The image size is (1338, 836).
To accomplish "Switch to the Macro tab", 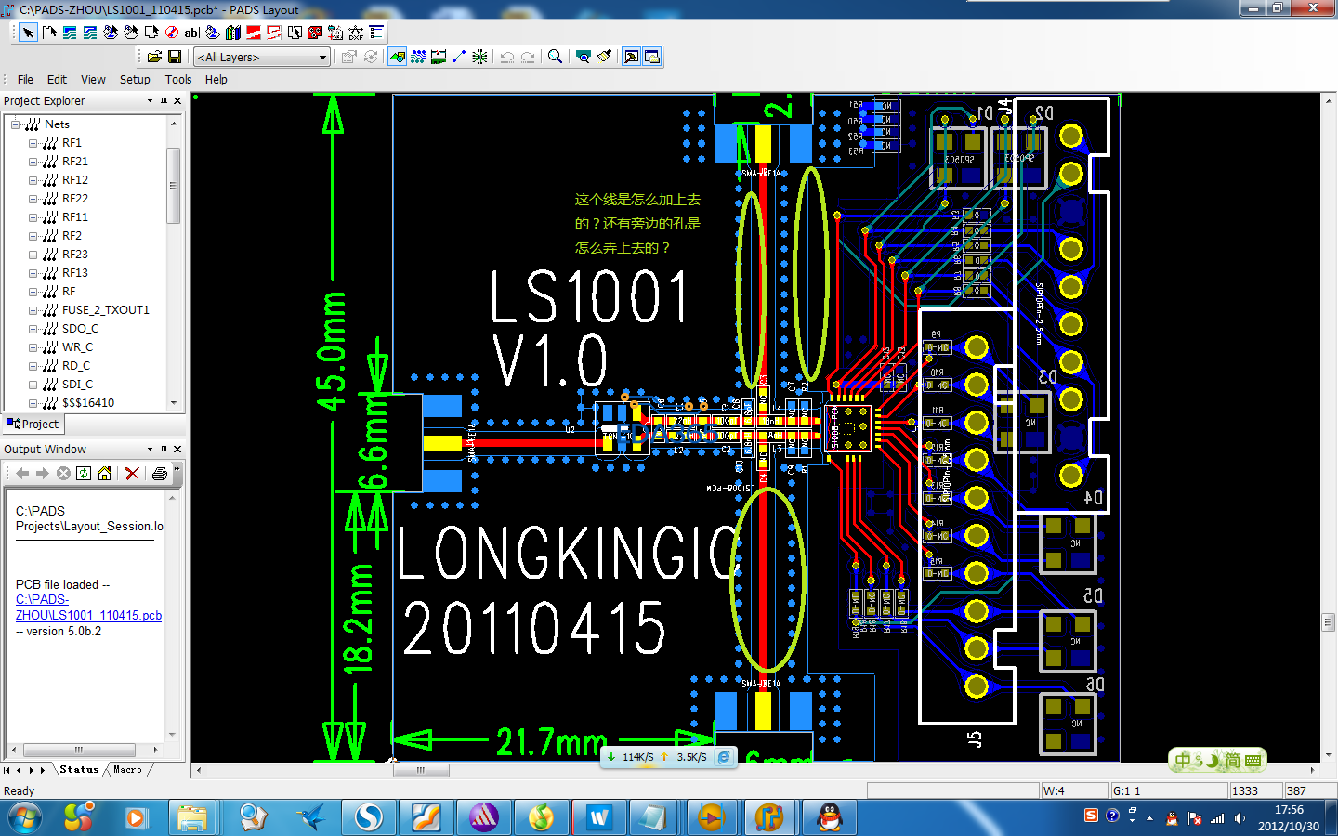I will click(128, 770).
